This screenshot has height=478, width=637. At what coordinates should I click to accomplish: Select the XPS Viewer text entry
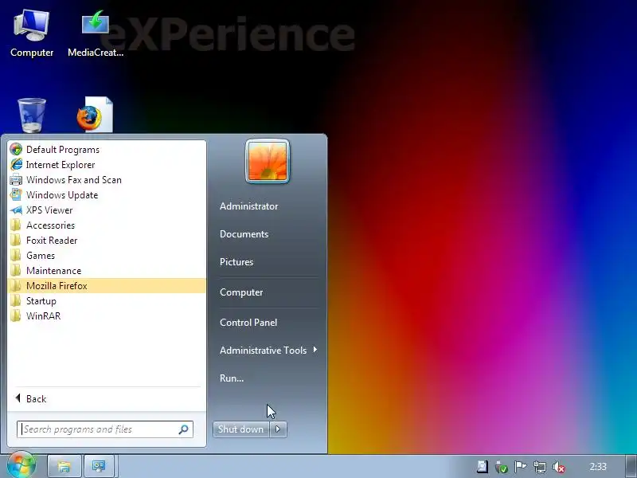(x=49, y=210)
